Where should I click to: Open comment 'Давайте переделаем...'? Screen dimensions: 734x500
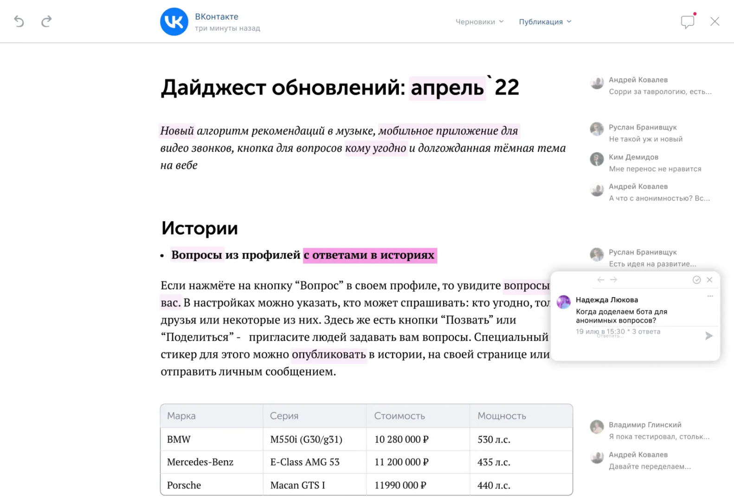[x=650, y=467]
